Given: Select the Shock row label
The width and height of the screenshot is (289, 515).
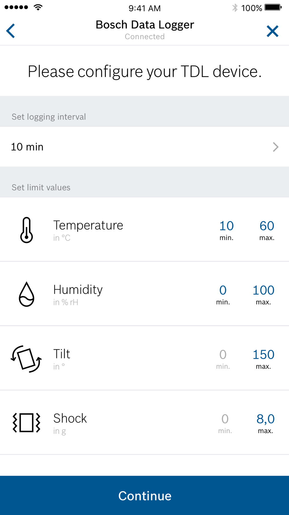Looking at the screenshot, I should (70, 418).
